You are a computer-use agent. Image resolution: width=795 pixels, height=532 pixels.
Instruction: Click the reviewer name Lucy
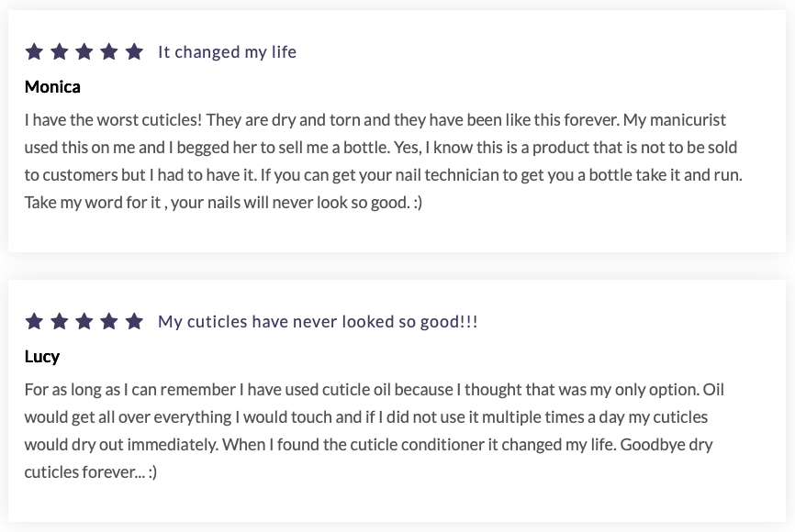click(42, 357)
